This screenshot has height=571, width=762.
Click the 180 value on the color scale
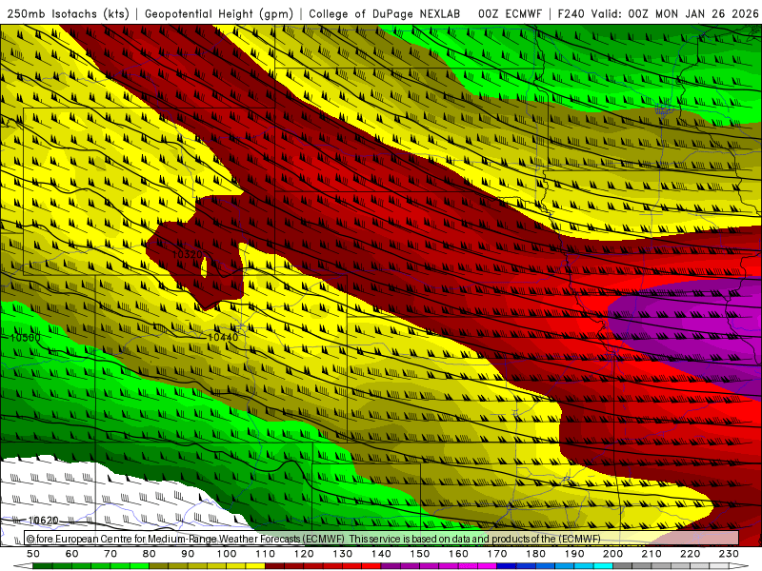click(535, 554)
